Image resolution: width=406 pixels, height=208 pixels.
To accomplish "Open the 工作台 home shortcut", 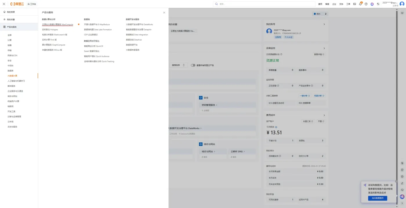I will point(32,4).
